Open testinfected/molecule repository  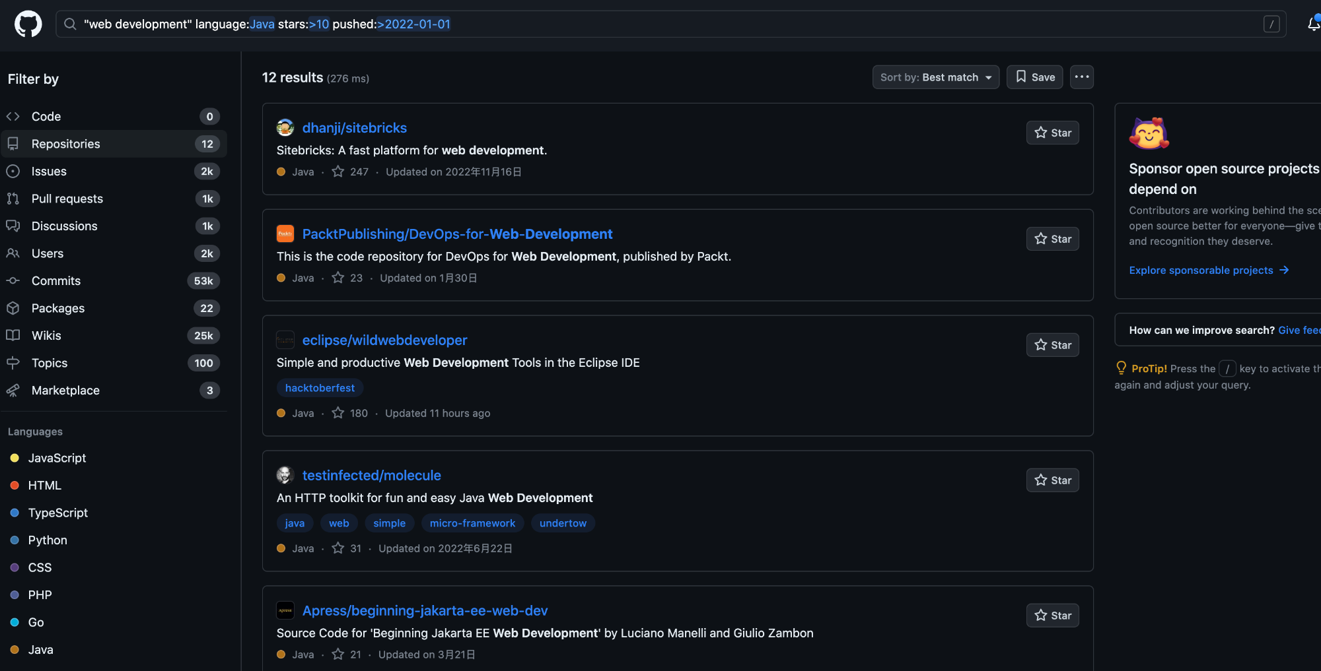(371, 476)
